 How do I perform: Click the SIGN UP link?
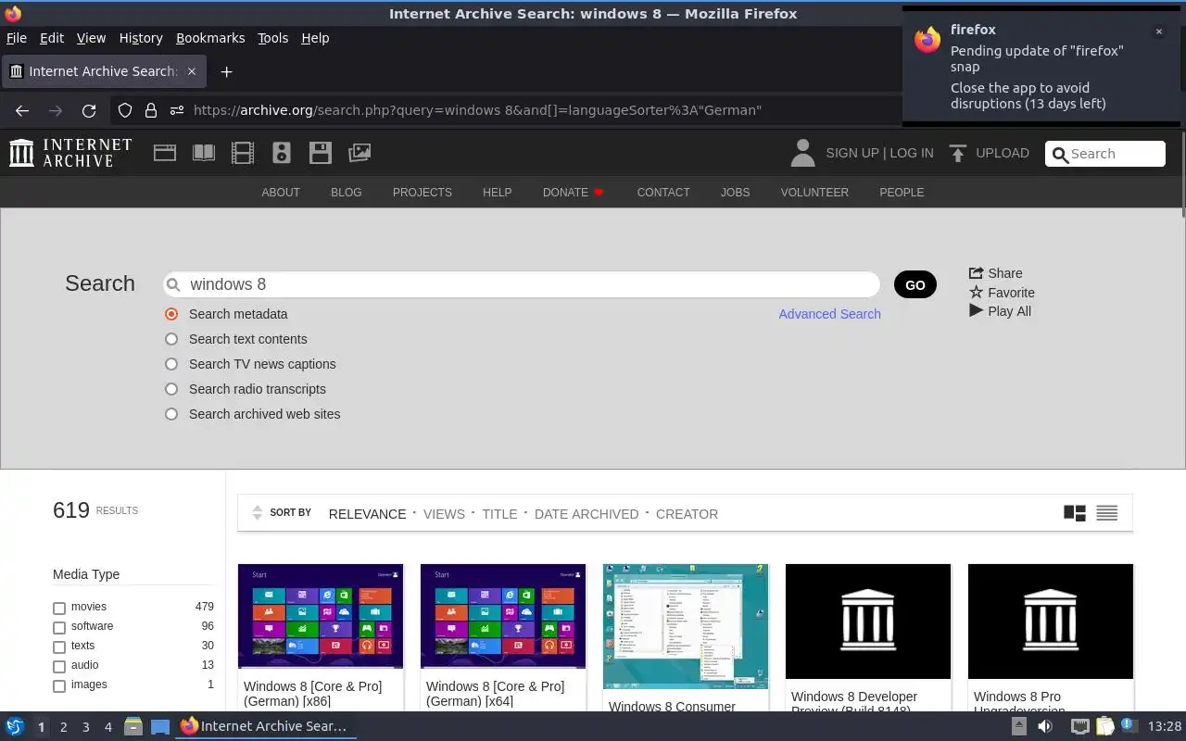[852, 153]
